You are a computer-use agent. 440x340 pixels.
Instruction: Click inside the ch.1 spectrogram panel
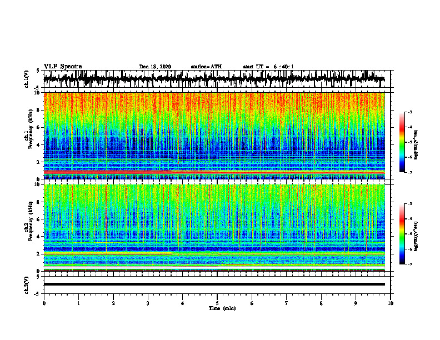(x=214, y=136)
